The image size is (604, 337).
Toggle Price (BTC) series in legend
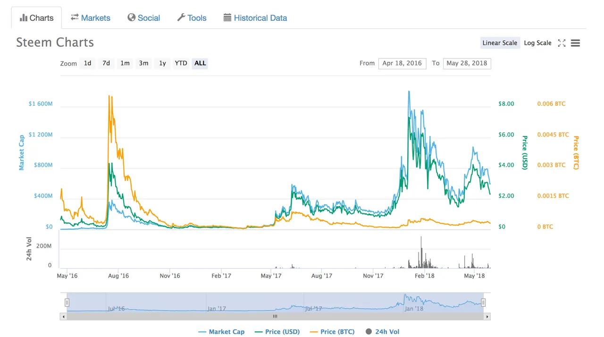pos(332,332)
